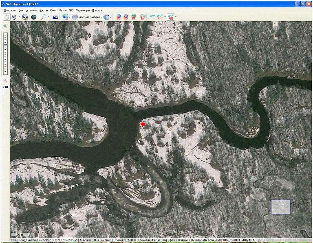Image resolution: width=313 pixels, height=243 pixels.
Task: Click the blue full-screen map icon
Action: click(x=55, y=17)
